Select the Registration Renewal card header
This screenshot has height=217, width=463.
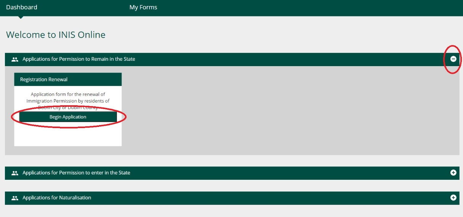click(x=68, y=79)
